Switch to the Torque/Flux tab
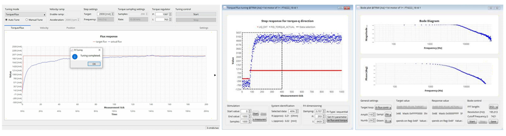The height and width of the screenshot is (136, 506). (x=17, y=28)
